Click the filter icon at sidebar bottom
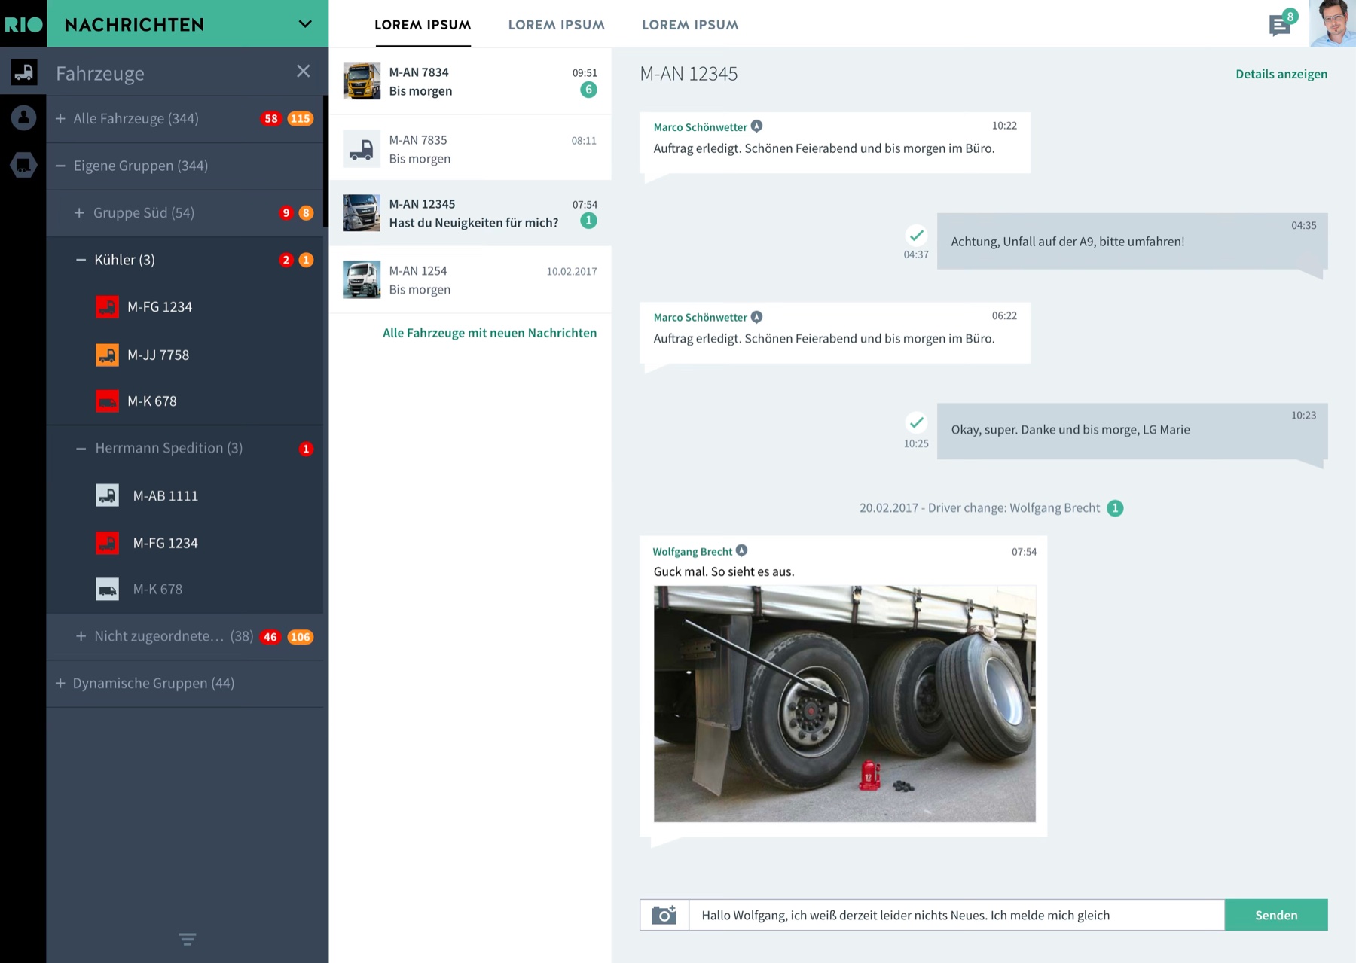 pos(188,938)
